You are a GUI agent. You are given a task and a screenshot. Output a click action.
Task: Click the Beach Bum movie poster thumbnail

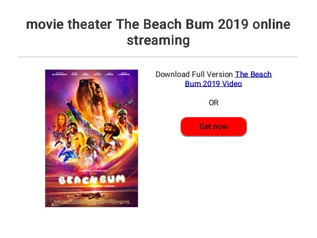(x=91, y=138)
